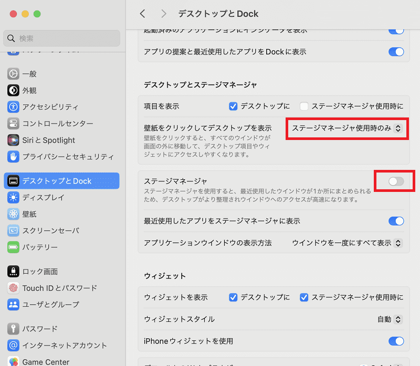
Task: Check 項目を表示 ステージマネージャ使用時に checkbox
Action: click(x=304, y=106)
